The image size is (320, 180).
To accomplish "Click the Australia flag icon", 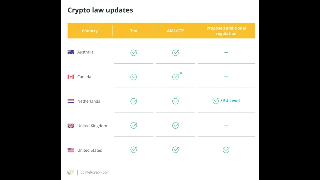I will pos(71,52).
